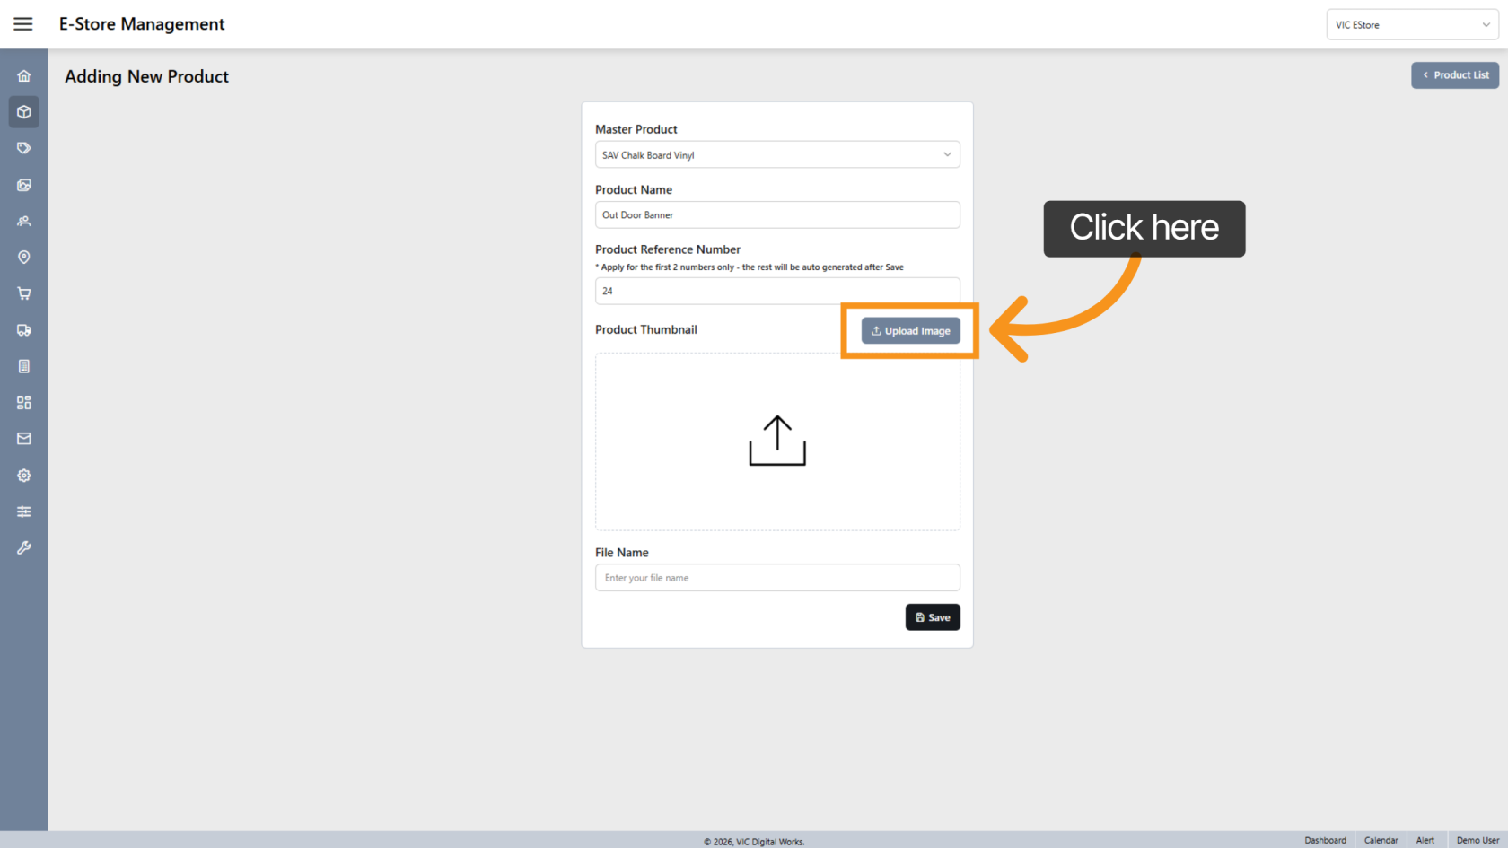1508x848 pixels.
Task: Open the envelope mail sidebar icon
Action: pos(24,439)
